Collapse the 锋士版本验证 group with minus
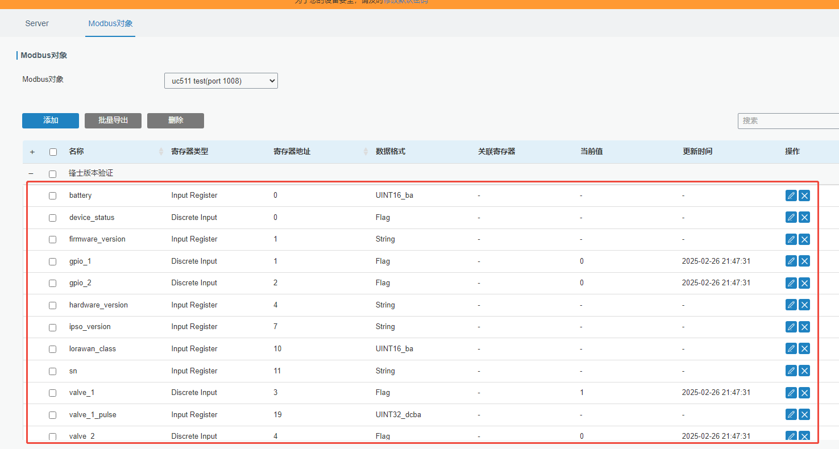Viewport: 839px width, 449px height. (31, 174)
